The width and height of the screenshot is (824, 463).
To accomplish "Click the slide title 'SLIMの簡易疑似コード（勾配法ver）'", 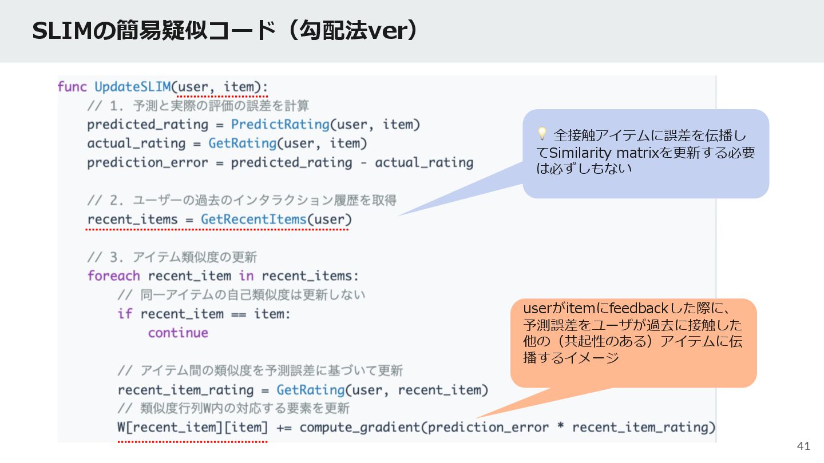I will [x=227, y=31].
